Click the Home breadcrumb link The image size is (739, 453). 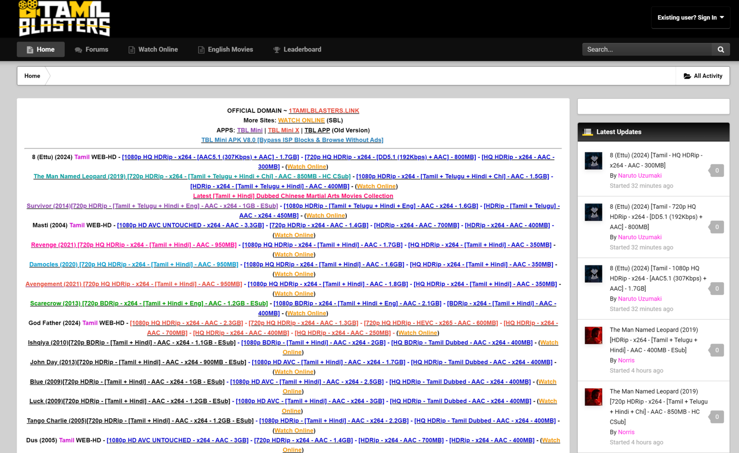(32, 76)
